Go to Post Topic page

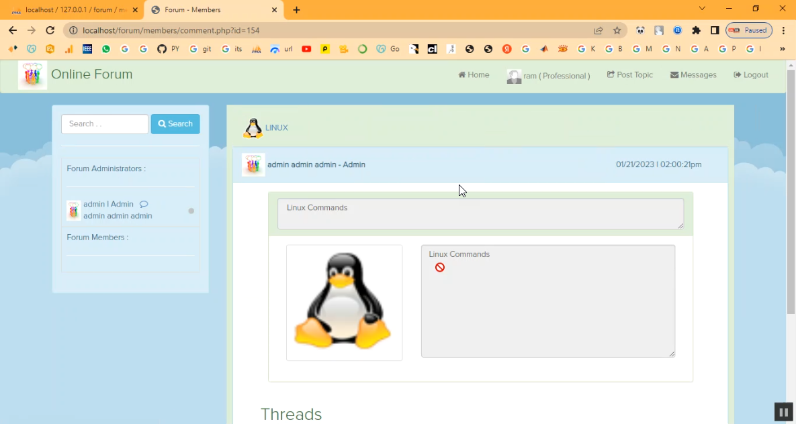click(x=630, y=75)
